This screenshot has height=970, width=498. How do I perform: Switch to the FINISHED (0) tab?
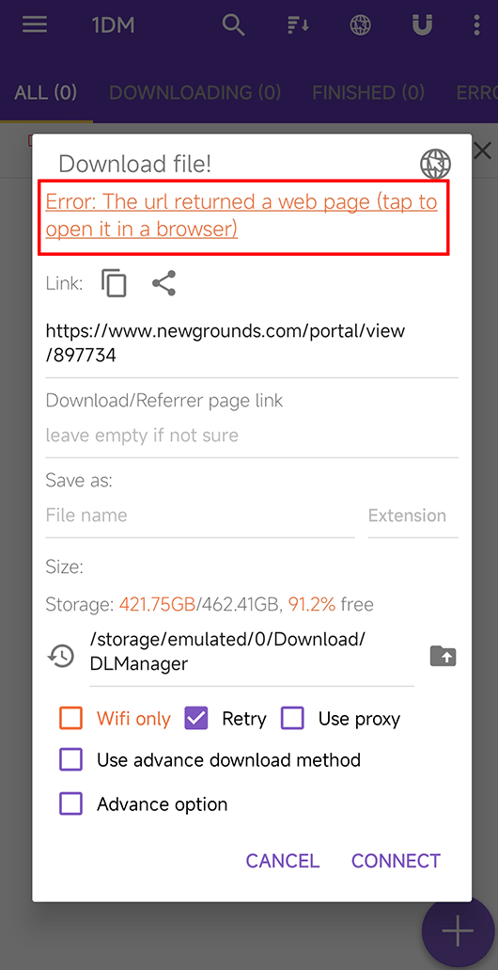coord(368,93)
